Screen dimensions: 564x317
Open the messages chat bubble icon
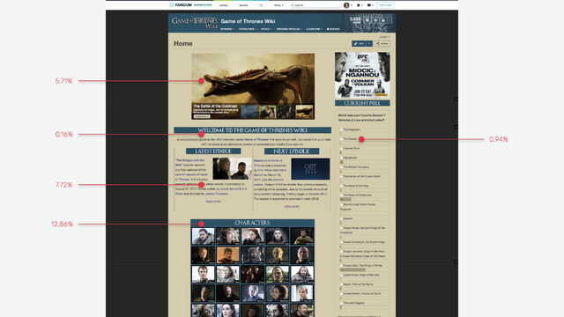click(369, 5)
